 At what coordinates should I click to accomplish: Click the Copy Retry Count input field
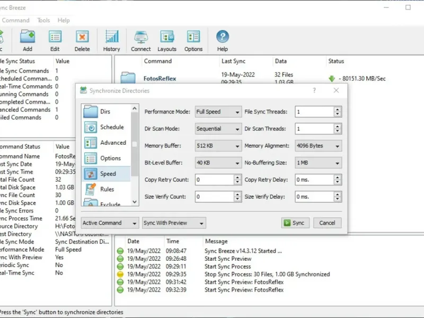pyautogui.click(x=214, y=180)
